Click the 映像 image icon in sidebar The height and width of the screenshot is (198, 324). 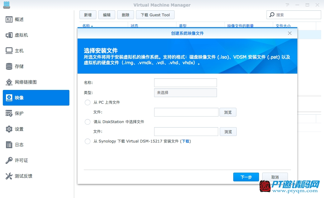9,98
